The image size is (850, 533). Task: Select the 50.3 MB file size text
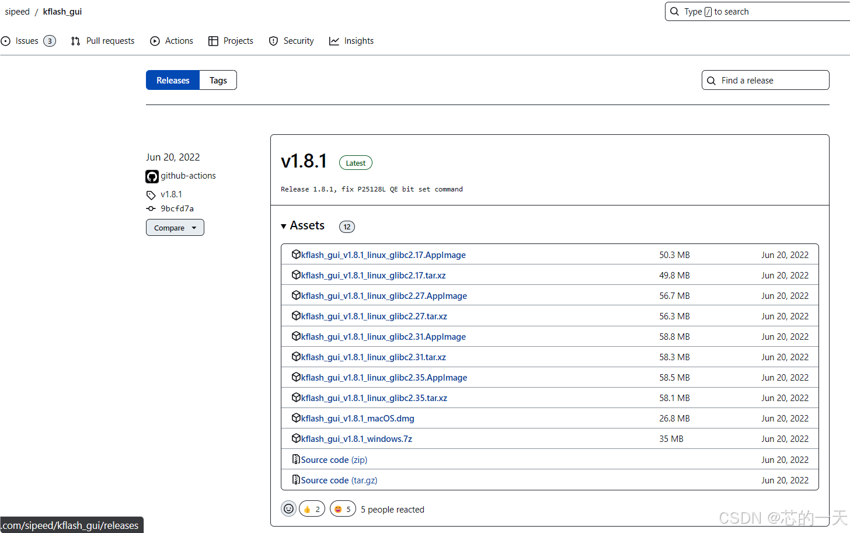(674, 255)
